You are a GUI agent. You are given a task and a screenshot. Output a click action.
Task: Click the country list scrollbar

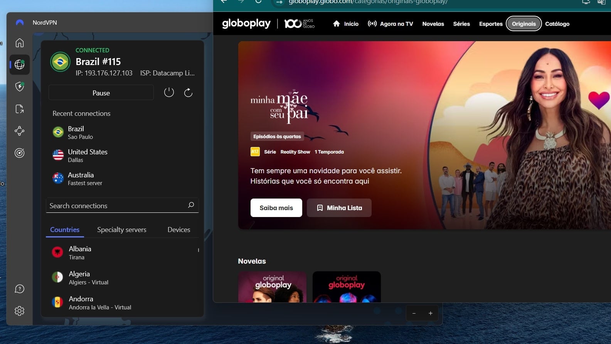[x=199, y=250]
